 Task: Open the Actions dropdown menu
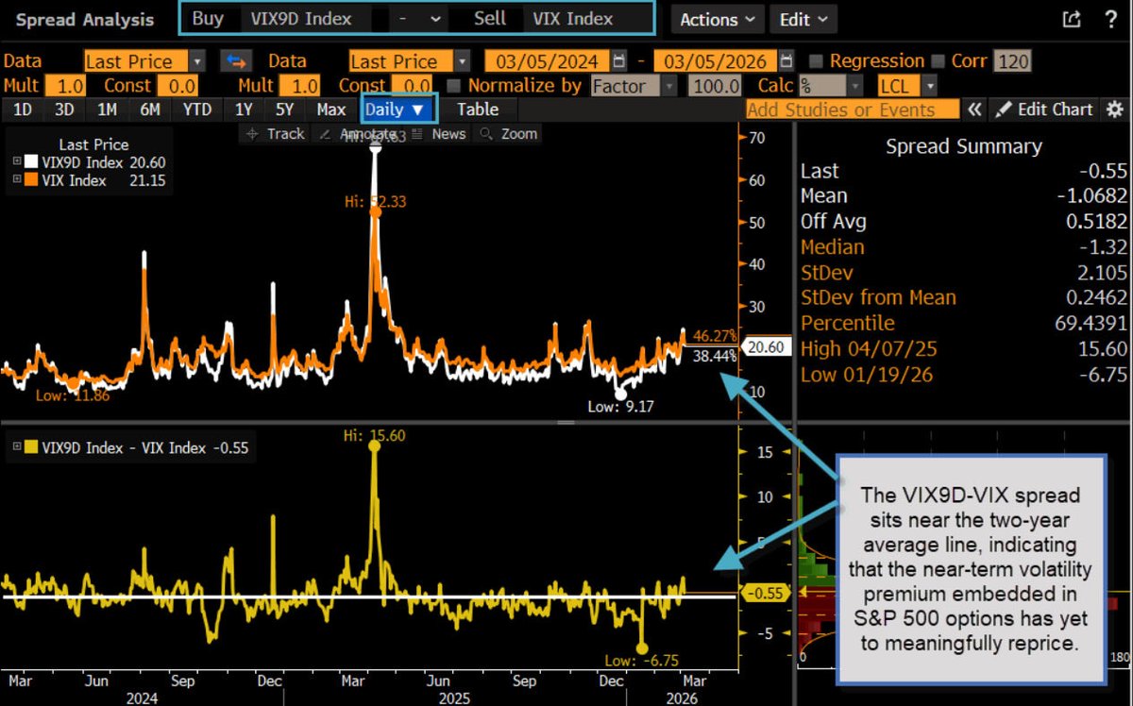point(718,19)
